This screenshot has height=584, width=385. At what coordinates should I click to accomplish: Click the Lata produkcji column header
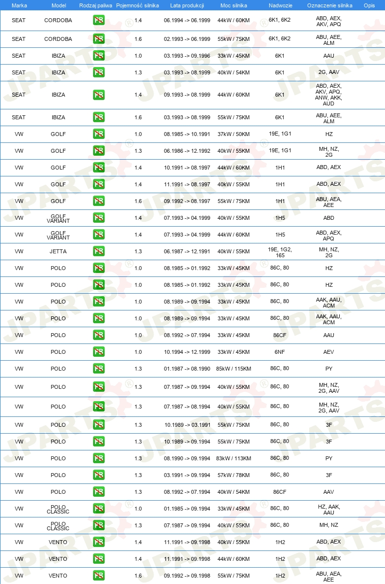[x=187, y=5]
